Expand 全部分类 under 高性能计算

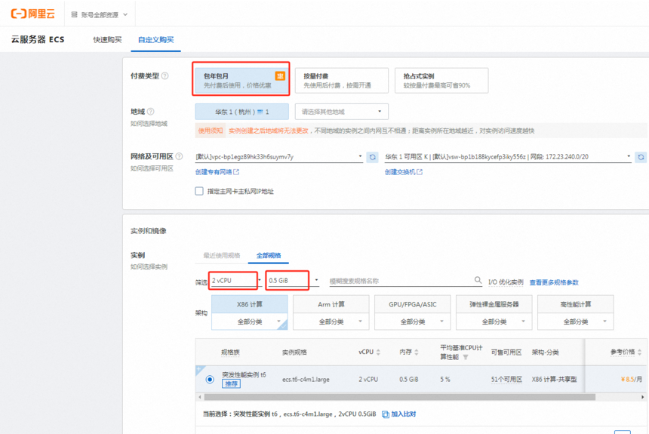tap(576, 322)
